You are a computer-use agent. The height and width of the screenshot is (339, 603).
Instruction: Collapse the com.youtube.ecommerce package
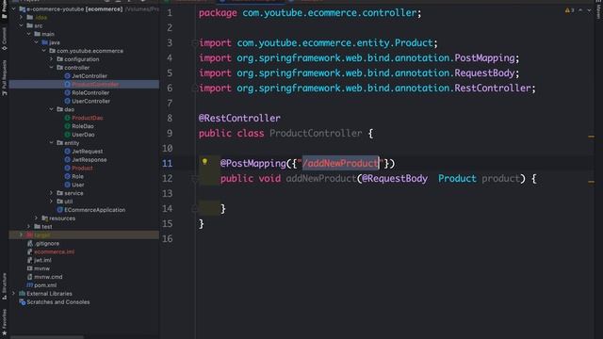point(44,51)
